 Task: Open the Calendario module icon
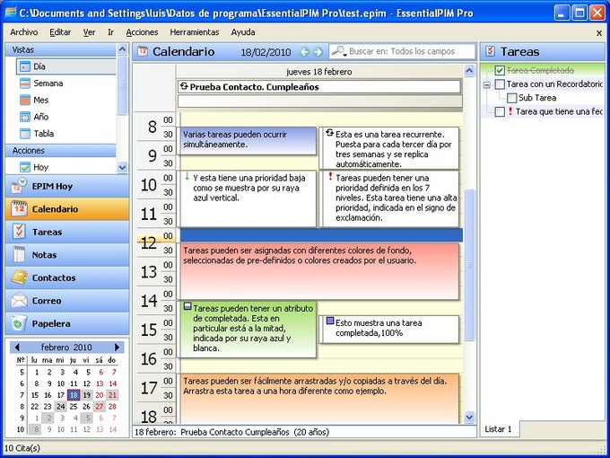coord(19,209)
